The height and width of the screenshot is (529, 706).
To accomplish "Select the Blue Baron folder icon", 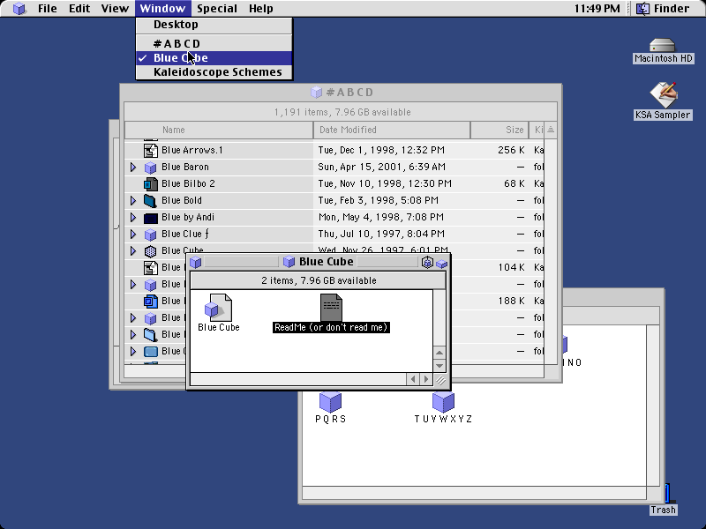I will pyautogui.click(x=150, y=168).
